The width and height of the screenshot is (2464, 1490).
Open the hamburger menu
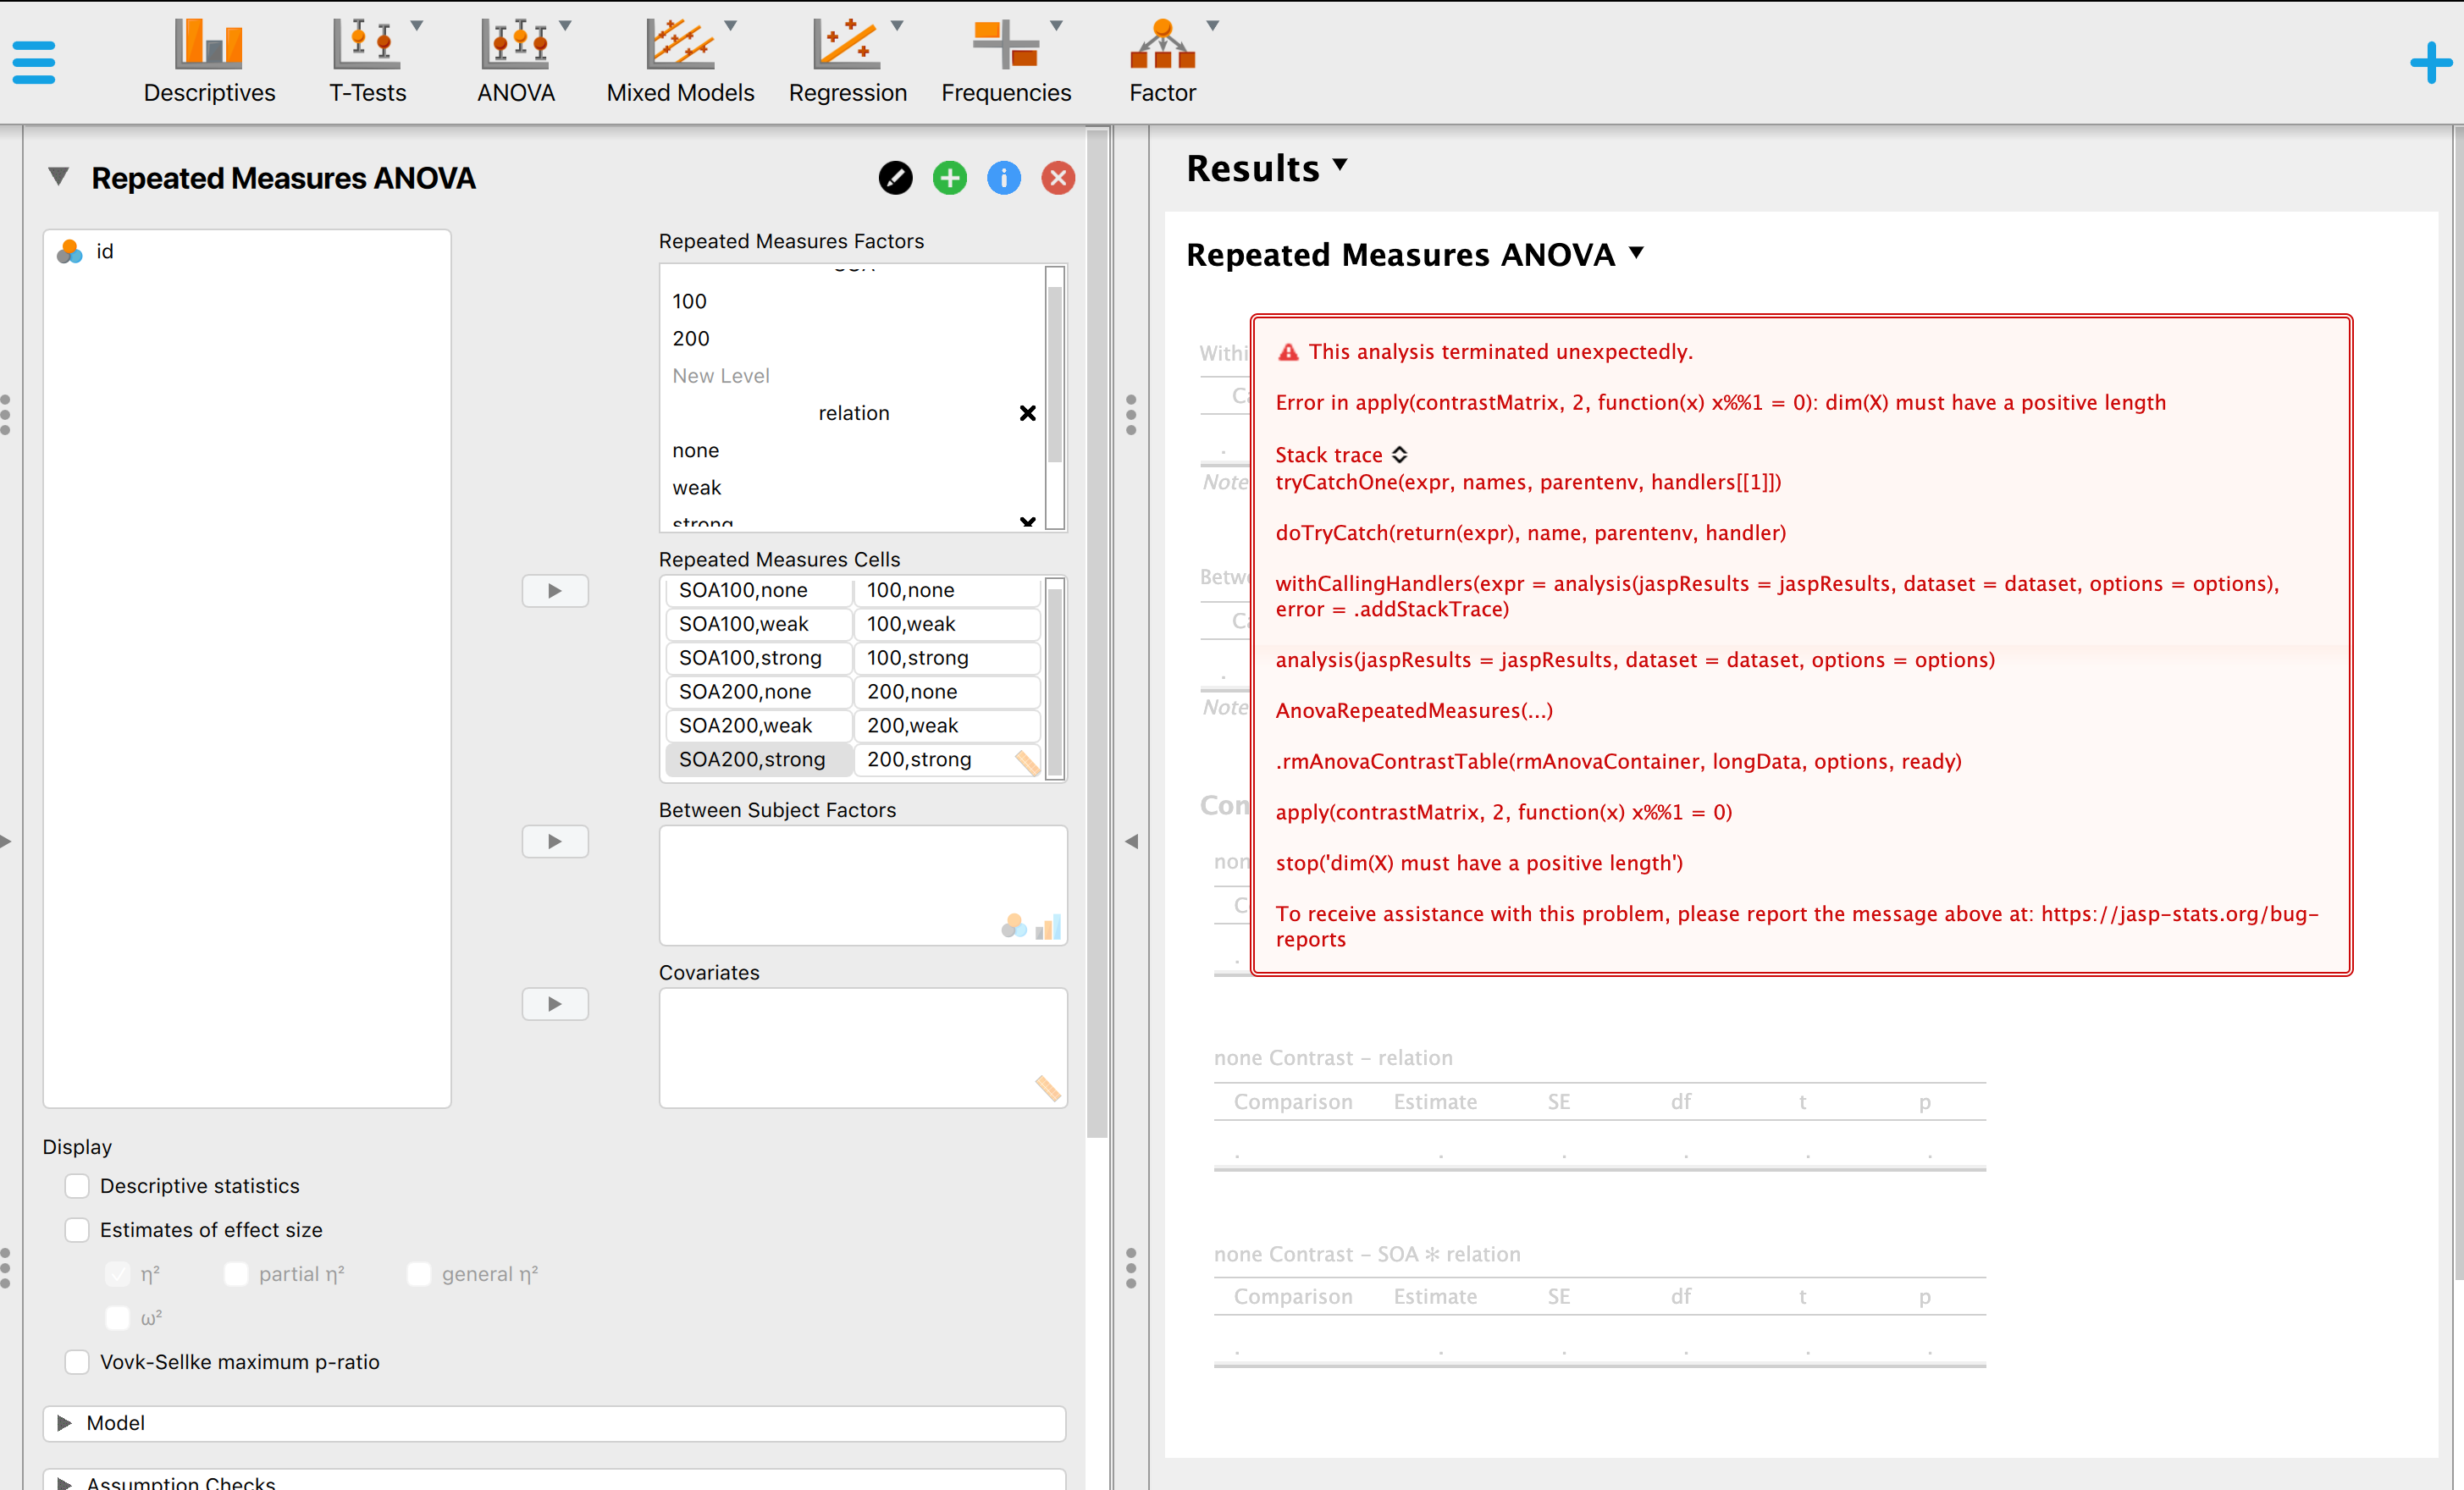tap(33, 60)
